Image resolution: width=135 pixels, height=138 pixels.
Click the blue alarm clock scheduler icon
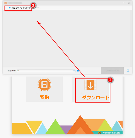click(x=128, y=71)
